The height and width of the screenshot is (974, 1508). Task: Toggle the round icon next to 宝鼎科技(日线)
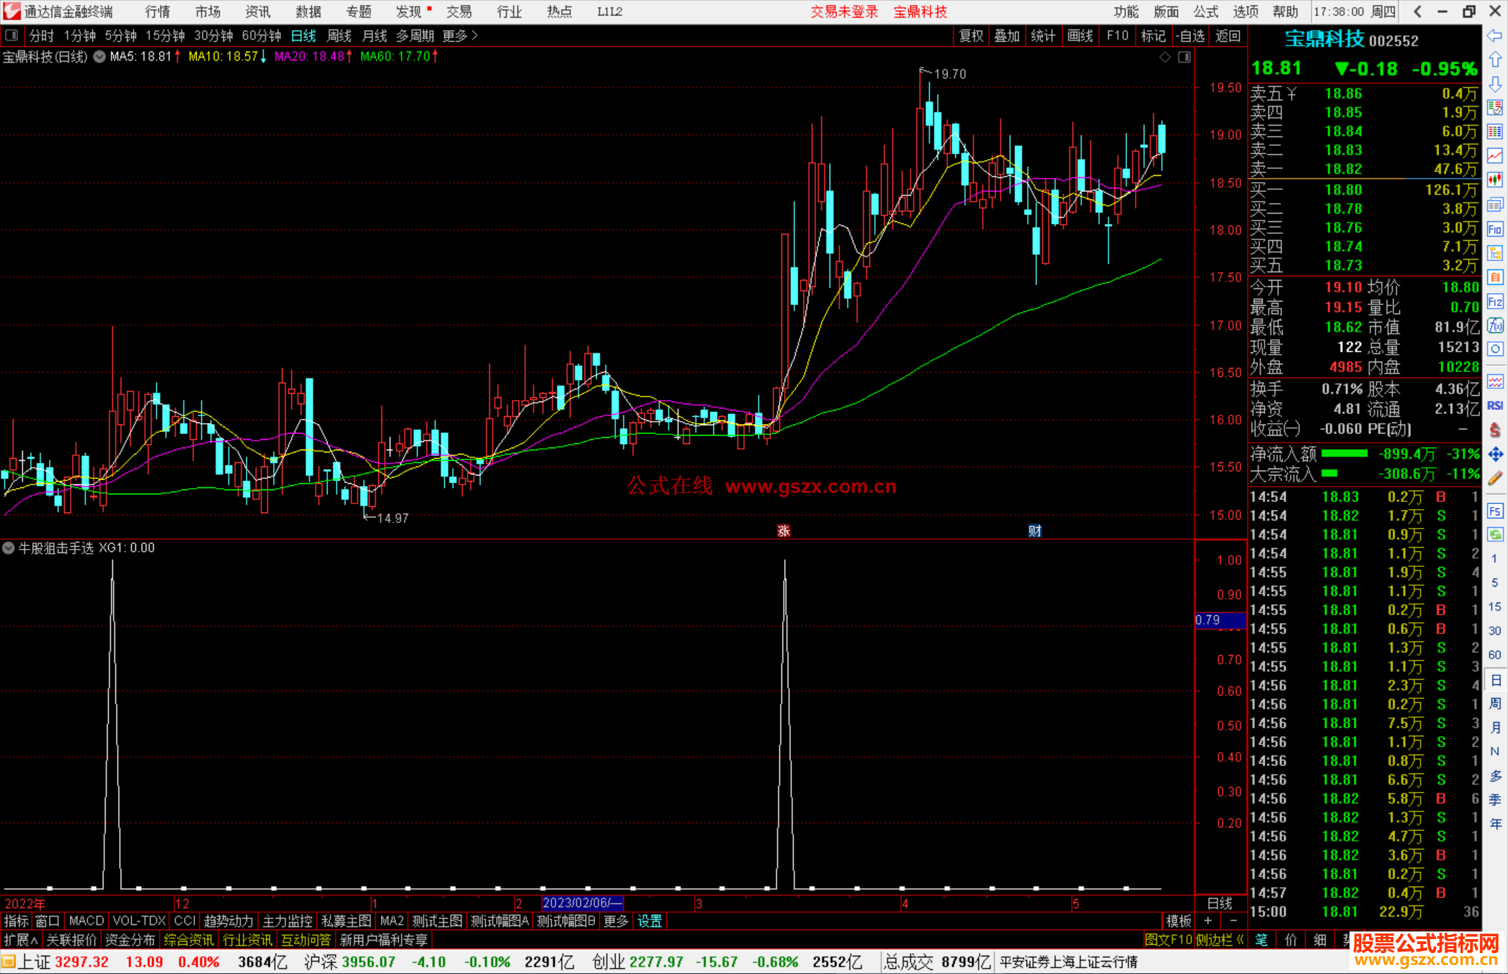pos(100,57)
